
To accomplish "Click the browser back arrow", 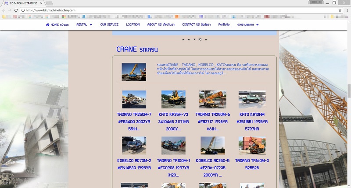I will (x=4, y=10).
